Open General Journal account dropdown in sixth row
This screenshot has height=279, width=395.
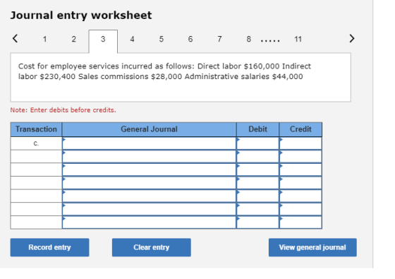pos(149,209)
